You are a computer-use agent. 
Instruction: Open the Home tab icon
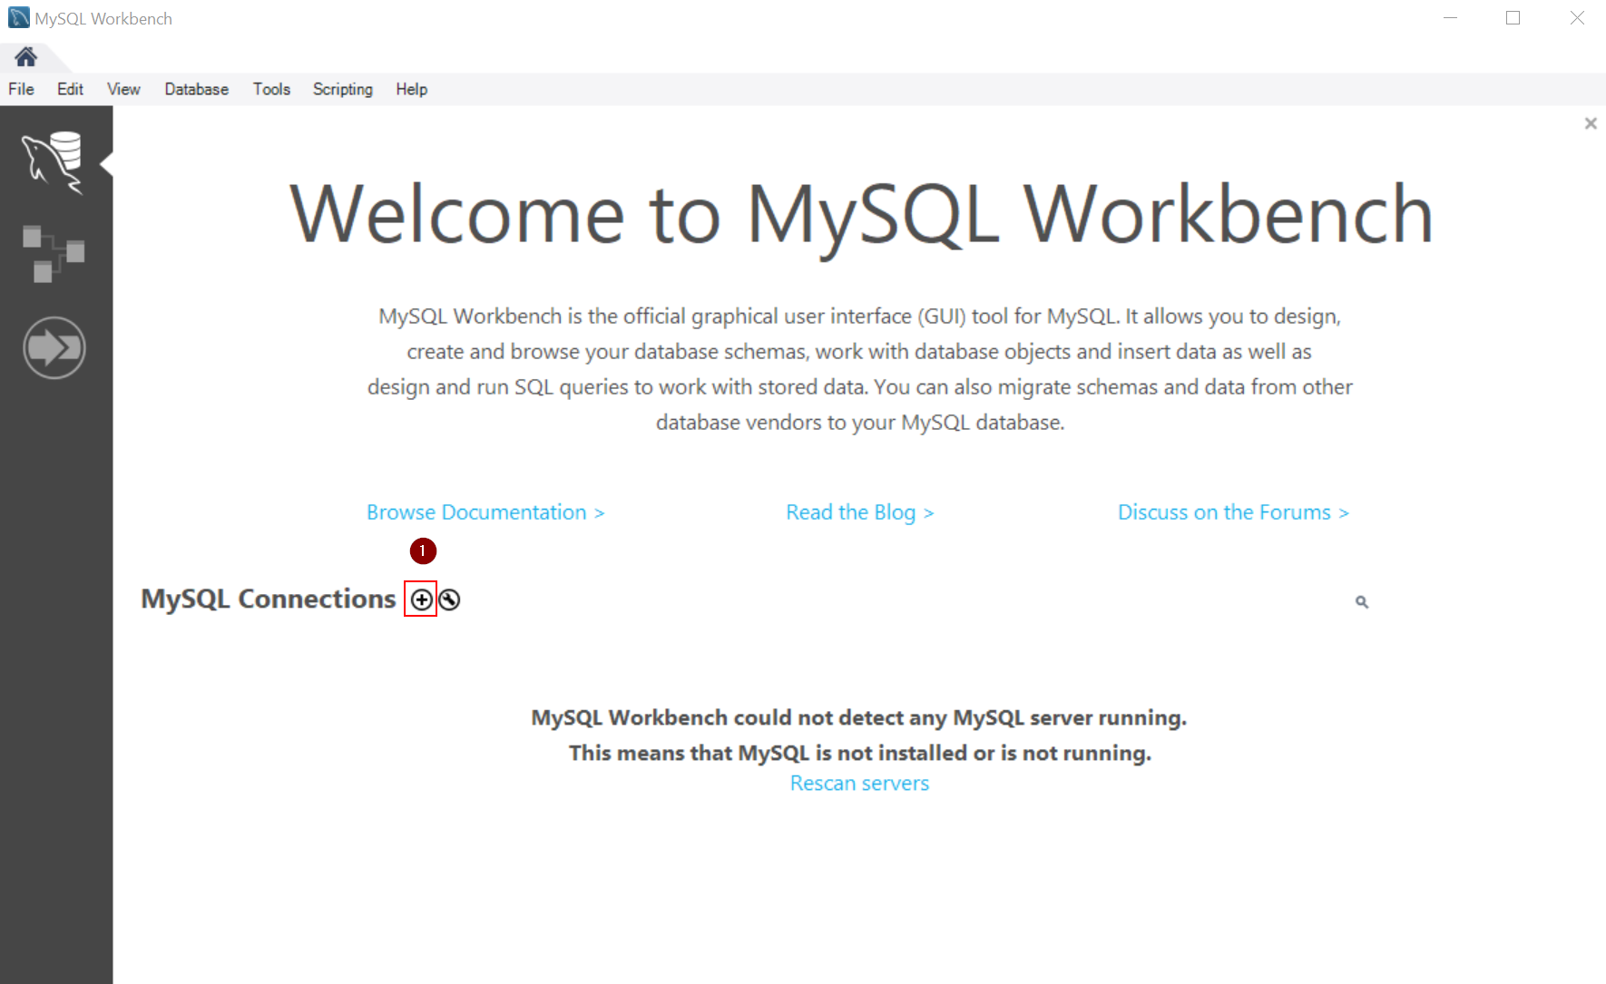click(x=26, y=57)
